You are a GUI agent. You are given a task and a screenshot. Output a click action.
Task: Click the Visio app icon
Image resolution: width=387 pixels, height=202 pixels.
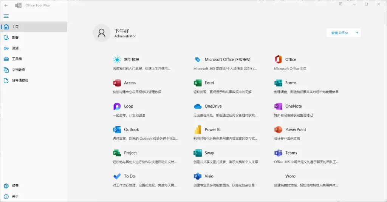198,176
